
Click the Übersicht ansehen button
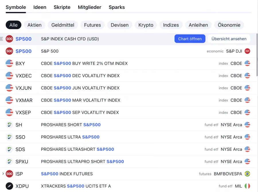(229, 39)
